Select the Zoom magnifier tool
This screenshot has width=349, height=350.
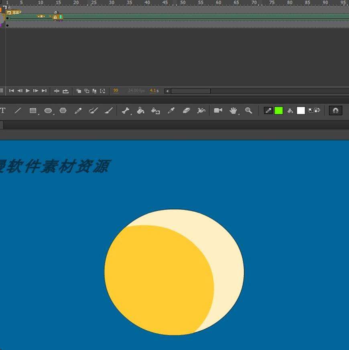coord(248,111)
